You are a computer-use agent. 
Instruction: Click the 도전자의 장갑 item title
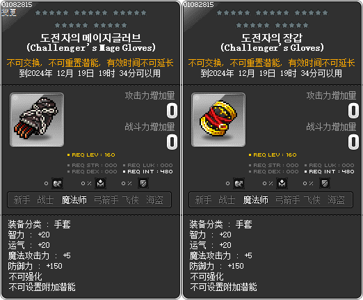click(x=272, y=38)
